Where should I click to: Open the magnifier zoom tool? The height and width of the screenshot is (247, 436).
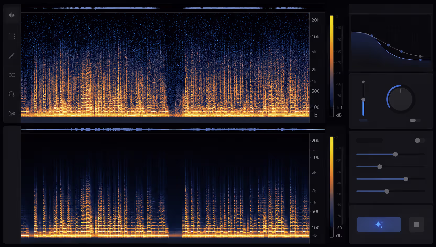12,94
